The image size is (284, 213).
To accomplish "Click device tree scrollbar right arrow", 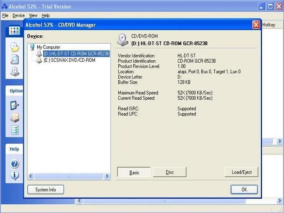I will (x=107, y=176).
